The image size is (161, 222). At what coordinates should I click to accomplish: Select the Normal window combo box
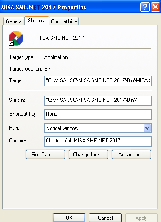pyautogui.click(x=98, y=128)
